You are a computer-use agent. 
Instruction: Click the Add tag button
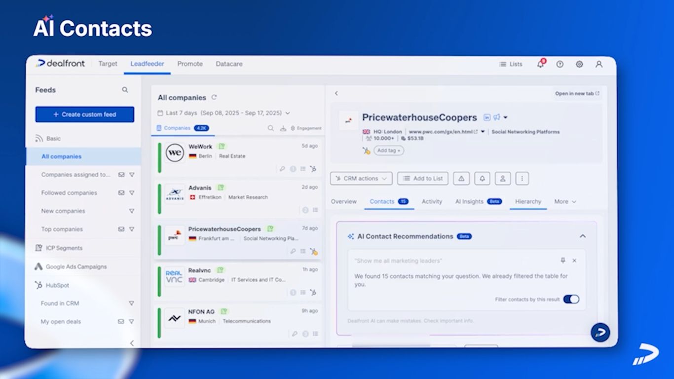[389, 151]
